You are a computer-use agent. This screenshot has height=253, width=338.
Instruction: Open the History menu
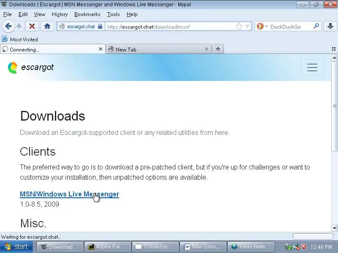[60, 14]
